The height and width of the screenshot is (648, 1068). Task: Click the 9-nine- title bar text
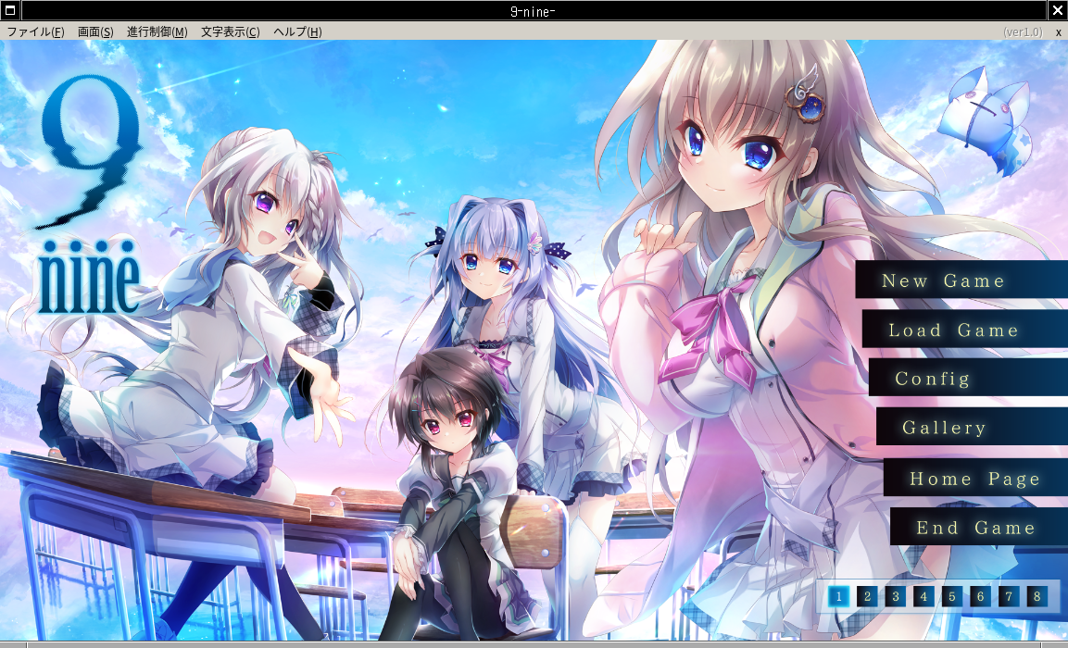tap(533, 11)
